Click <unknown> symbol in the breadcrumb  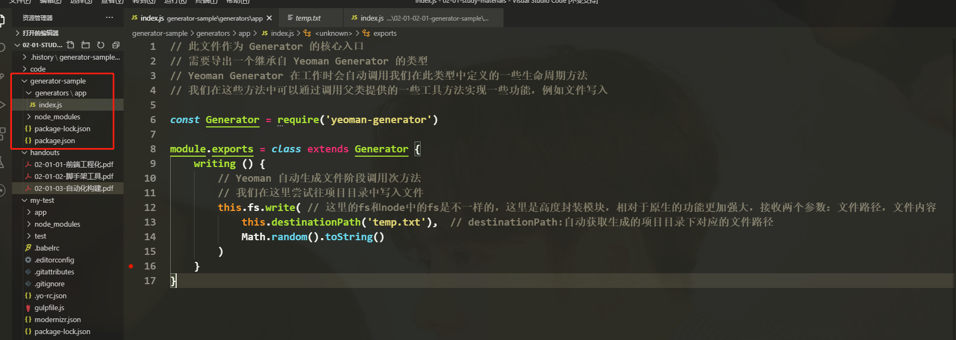point(333,33)
